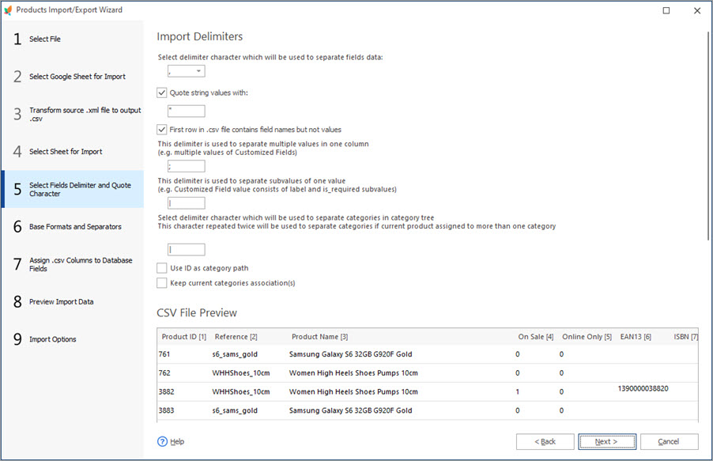Open the Help link
Viewport: 713px width, 461px height.
(x=177, y=441)
